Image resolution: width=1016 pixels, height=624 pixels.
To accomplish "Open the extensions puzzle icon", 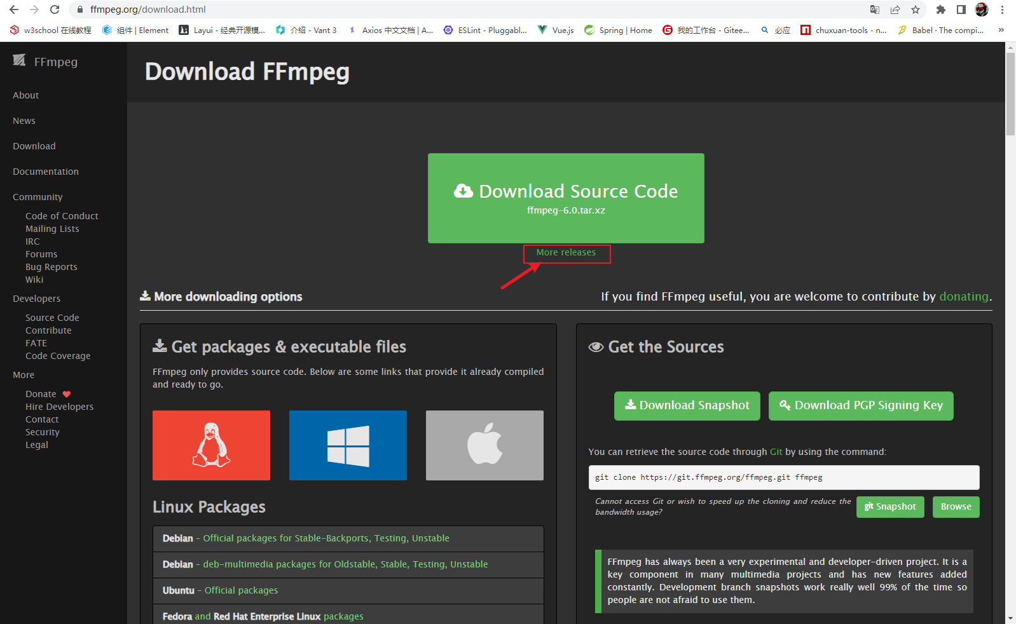I will [x=941, y=10].
